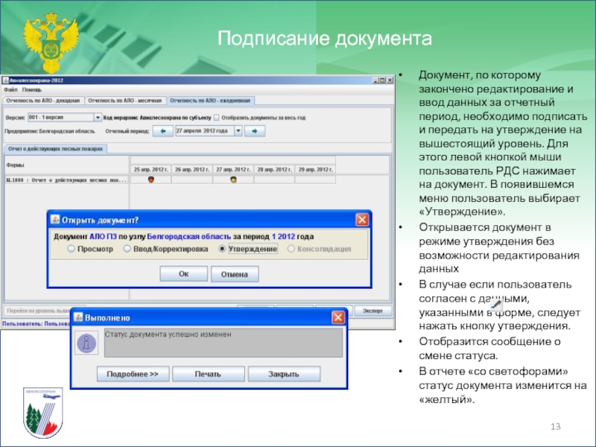Click the next period right arrow button
The image size is (596, 447).
(255, 130)
